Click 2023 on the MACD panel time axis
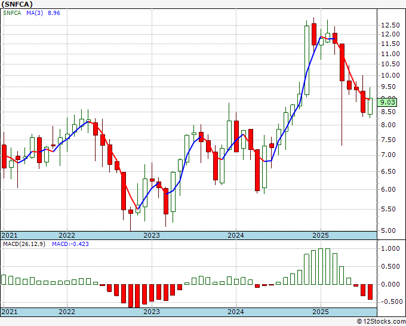 click(152, 312)
